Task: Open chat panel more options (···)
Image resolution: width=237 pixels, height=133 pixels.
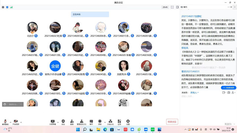Action: 228,7
